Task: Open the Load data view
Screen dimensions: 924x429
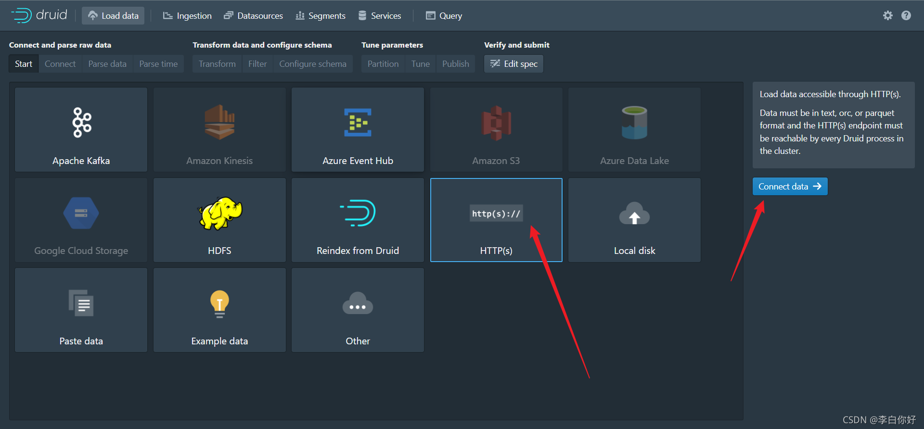Action: [113, 16]
